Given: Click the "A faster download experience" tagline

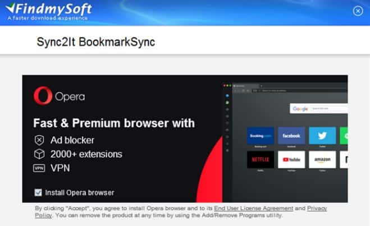Looking at the screenshot, I should pos(47,18).
